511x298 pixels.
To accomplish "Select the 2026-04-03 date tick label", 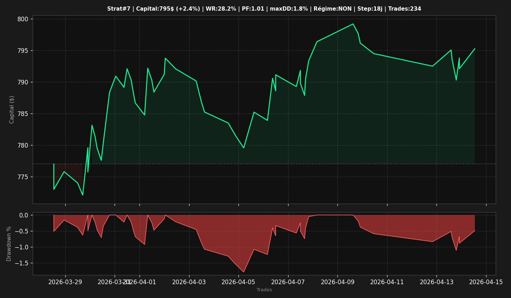I will tap(189, 282).
